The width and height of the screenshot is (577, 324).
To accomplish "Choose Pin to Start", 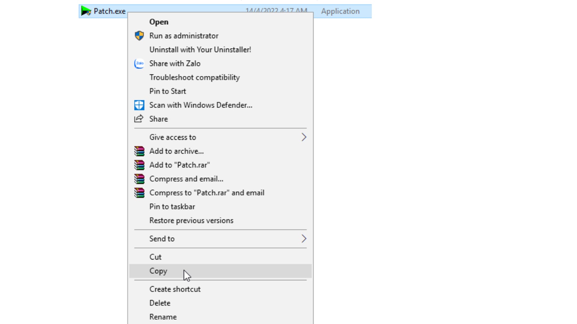I will [x=168, y=91].
